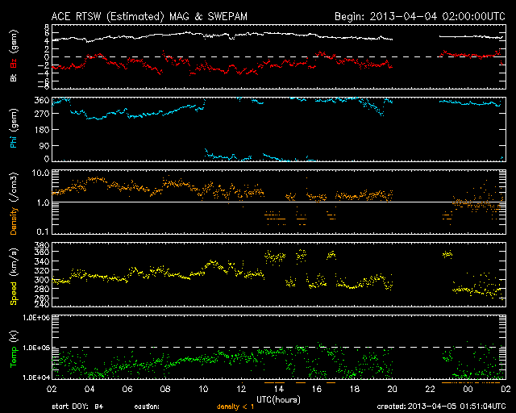Screen dimensions: 516x413
Task: Click the '180' tick label on the Phi axis
Action: point(42,130)
